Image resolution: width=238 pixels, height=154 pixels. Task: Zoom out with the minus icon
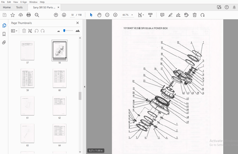[x=107, y=15]
